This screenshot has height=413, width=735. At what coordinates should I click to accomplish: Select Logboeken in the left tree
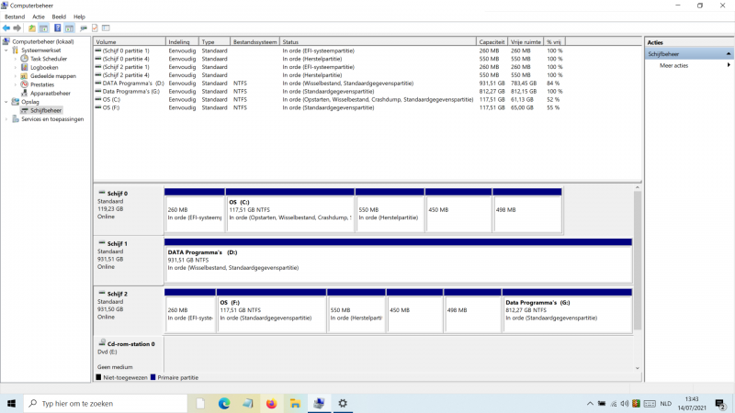point(44,67)
